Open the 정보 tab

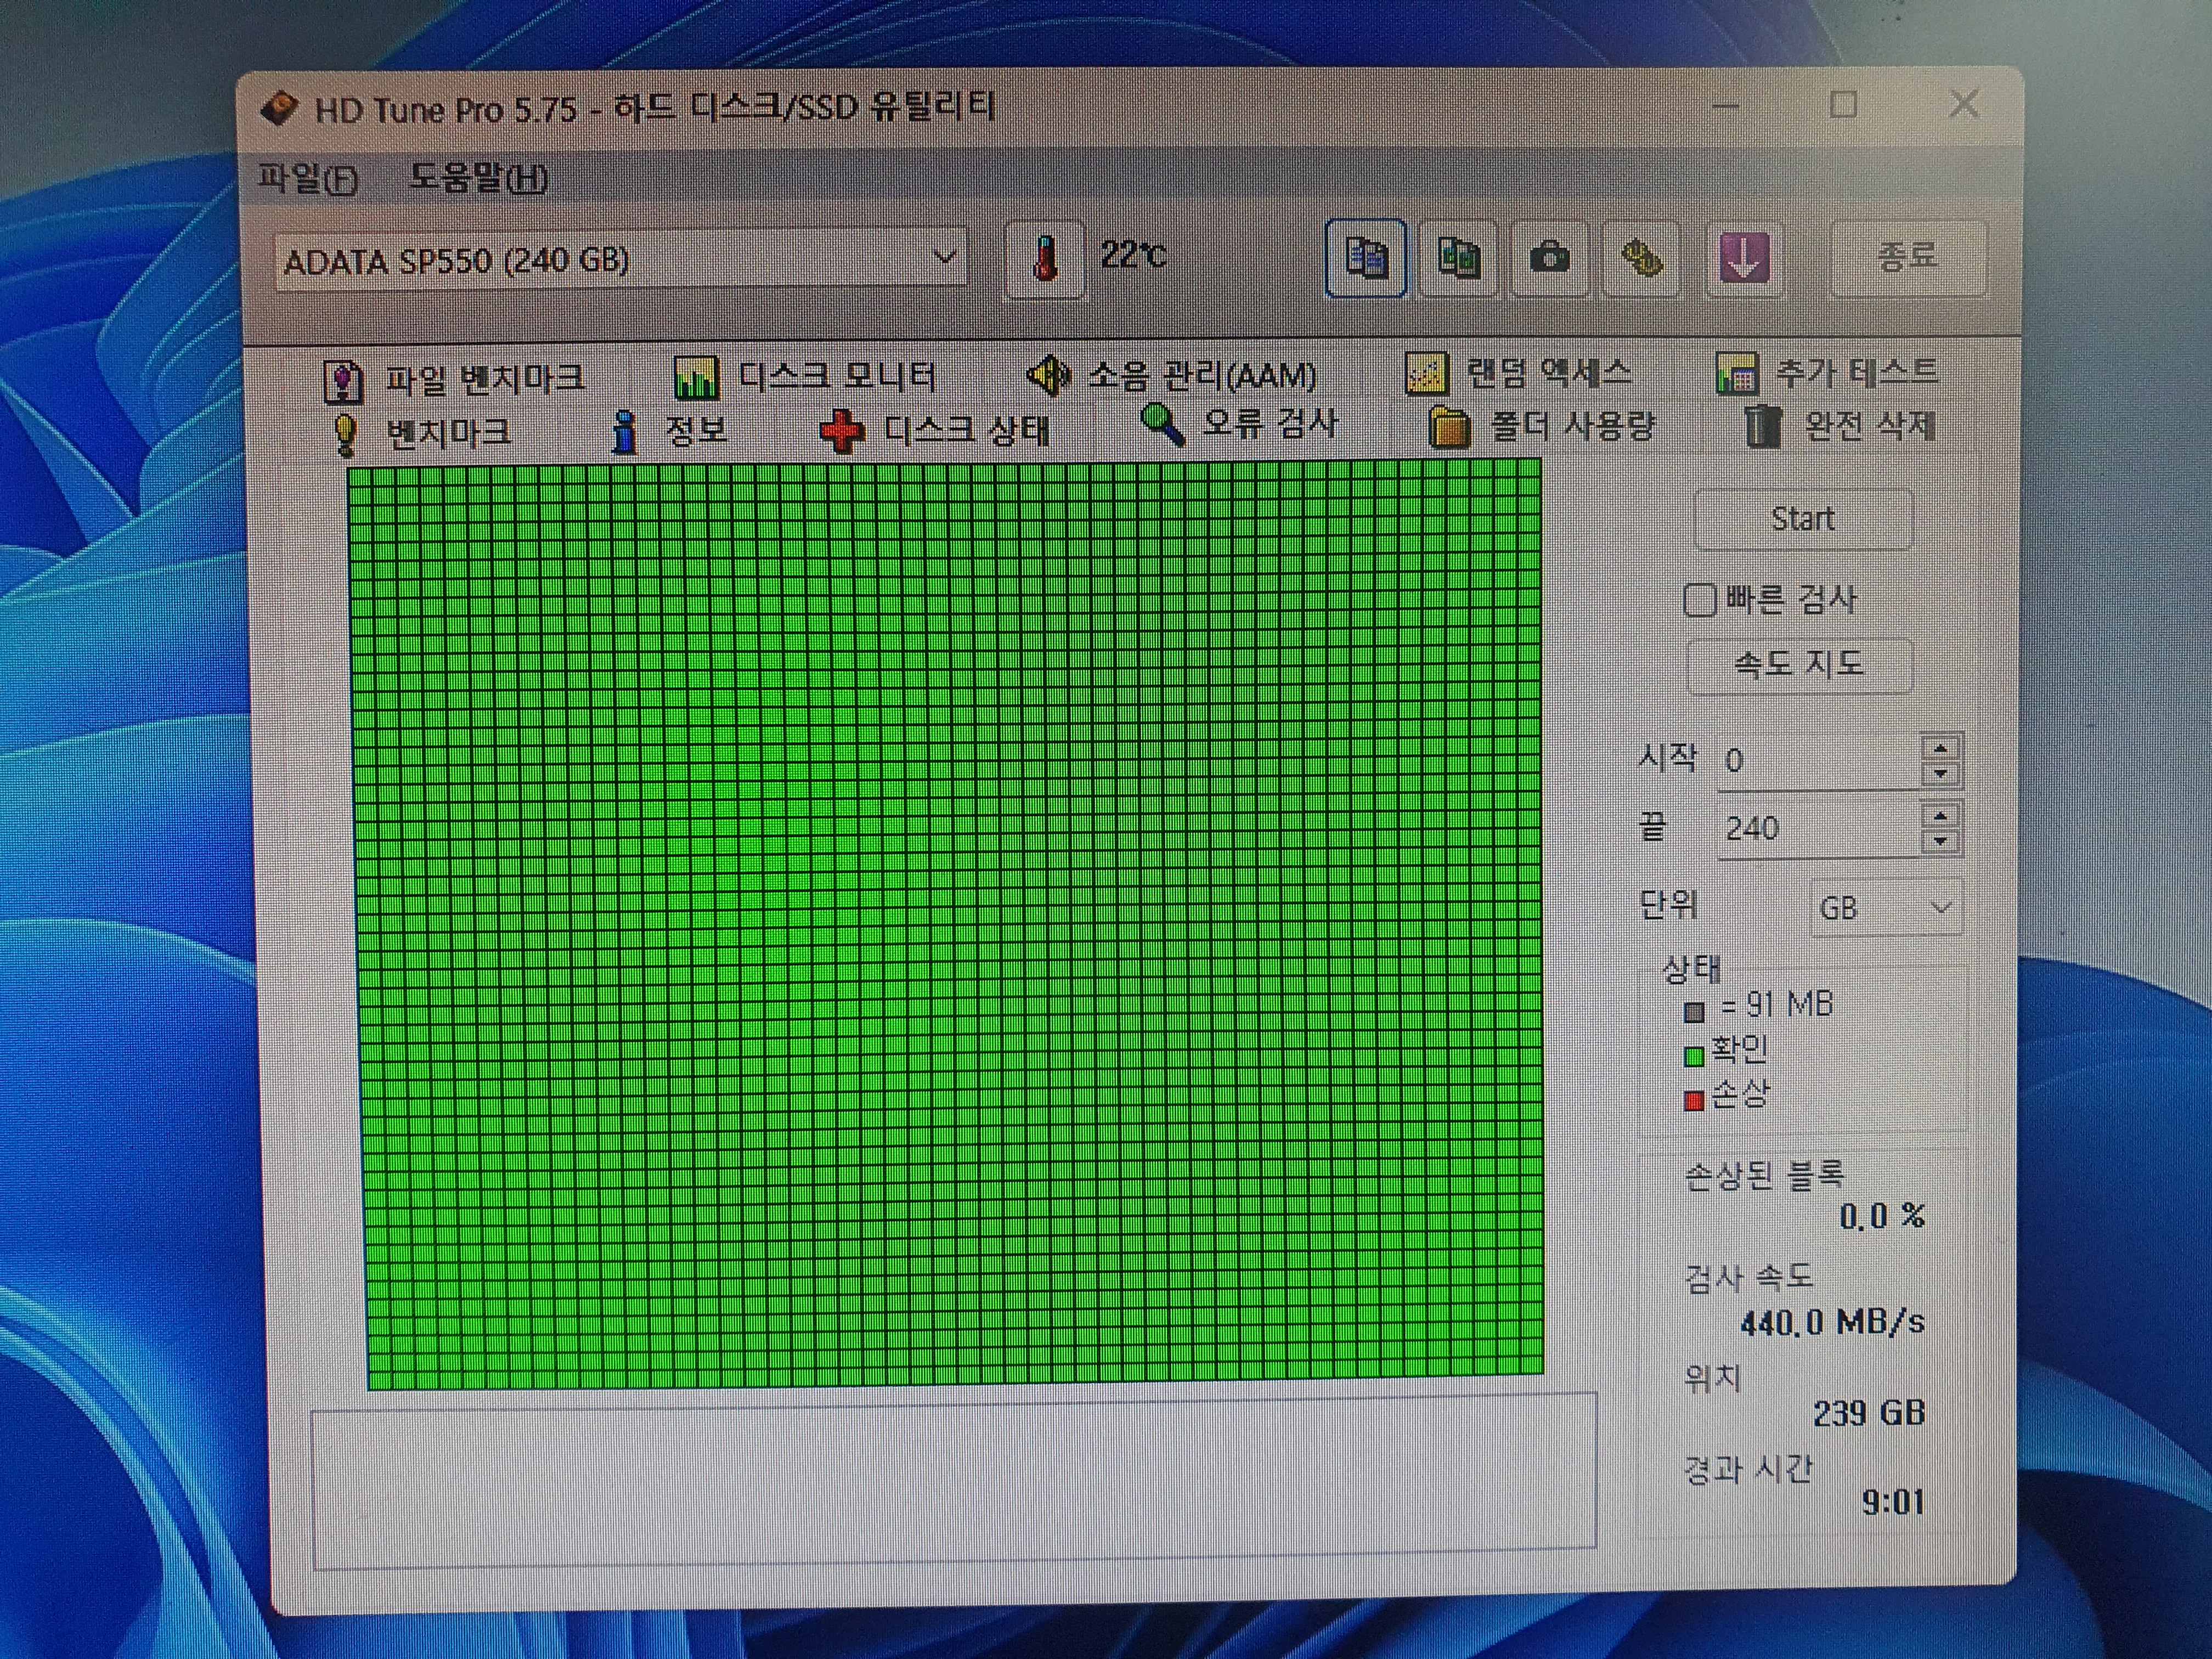click(669, 431)
